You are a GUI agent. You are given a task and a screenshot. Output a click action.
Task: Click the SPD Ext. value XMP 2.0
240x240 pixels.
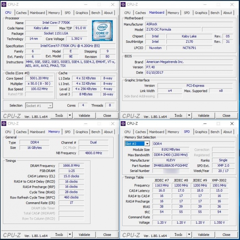[x=223, y=166]
